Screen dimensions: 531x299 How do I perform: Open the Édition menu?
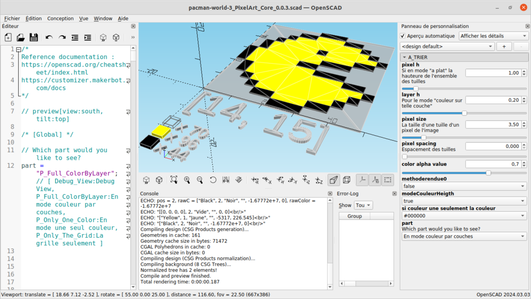(34, 18)
